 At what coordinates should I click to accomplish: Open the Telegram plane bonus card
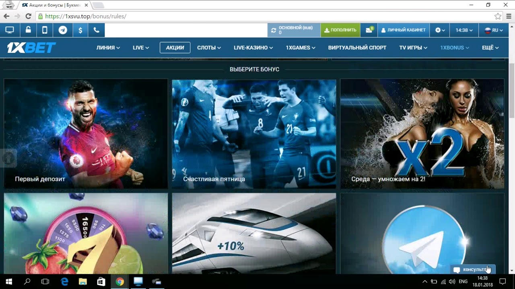click(422, 234)
